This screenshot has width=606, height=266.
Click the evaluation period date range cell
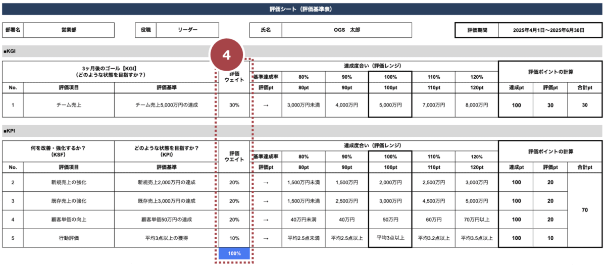tap(548, 30)
